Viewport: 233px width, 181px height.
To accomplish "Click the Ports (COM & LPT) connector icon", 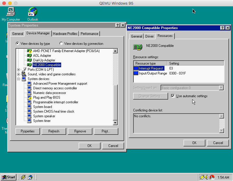I will 24,70.
